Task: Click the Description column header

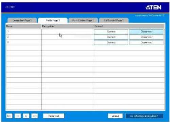Action: coord(68,26)
